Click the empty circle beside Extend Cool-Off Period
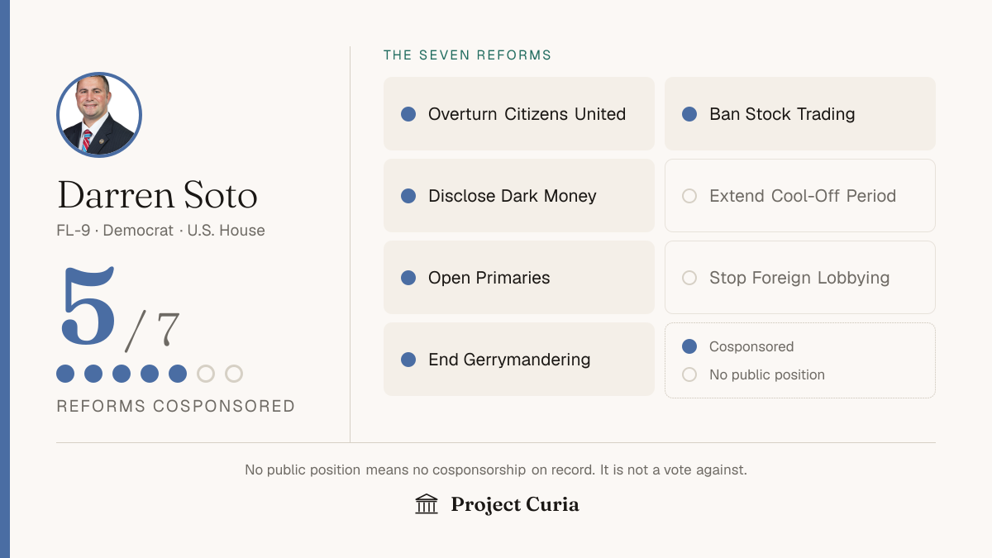This screenshot has width=992, height=558. (689, 196)
